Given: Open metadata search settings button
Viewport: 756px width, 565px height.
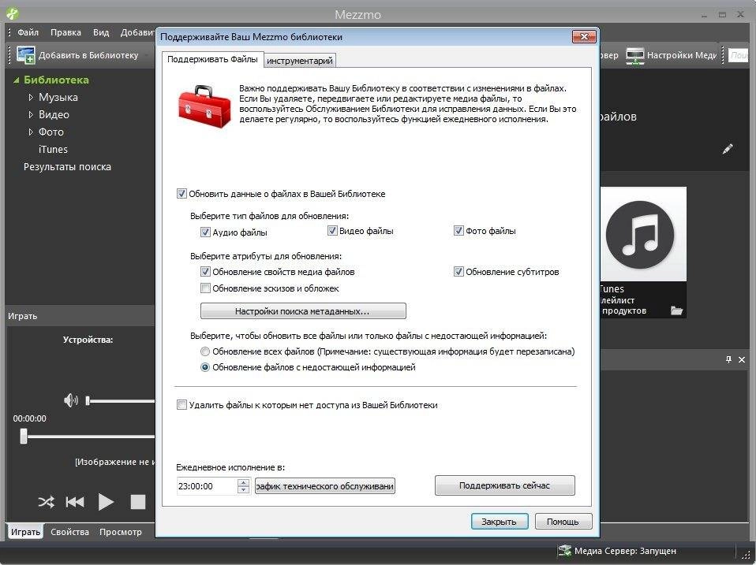Looking at the screenshot, I should click(x=303, y=311).
